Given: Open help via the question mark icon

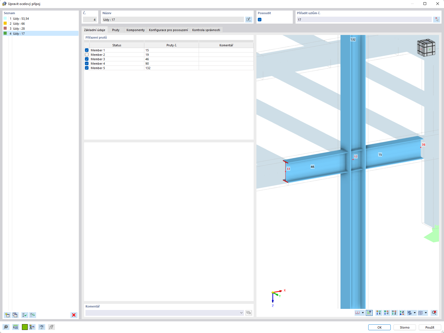Looking at the screenshot, I should [x=6, y=327].
